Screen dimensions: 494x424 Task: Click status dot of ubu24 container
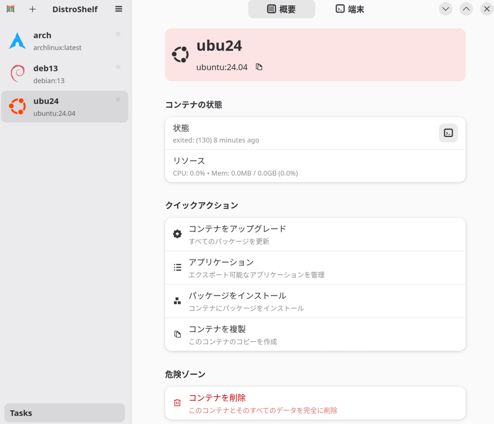tap(118, 100)
